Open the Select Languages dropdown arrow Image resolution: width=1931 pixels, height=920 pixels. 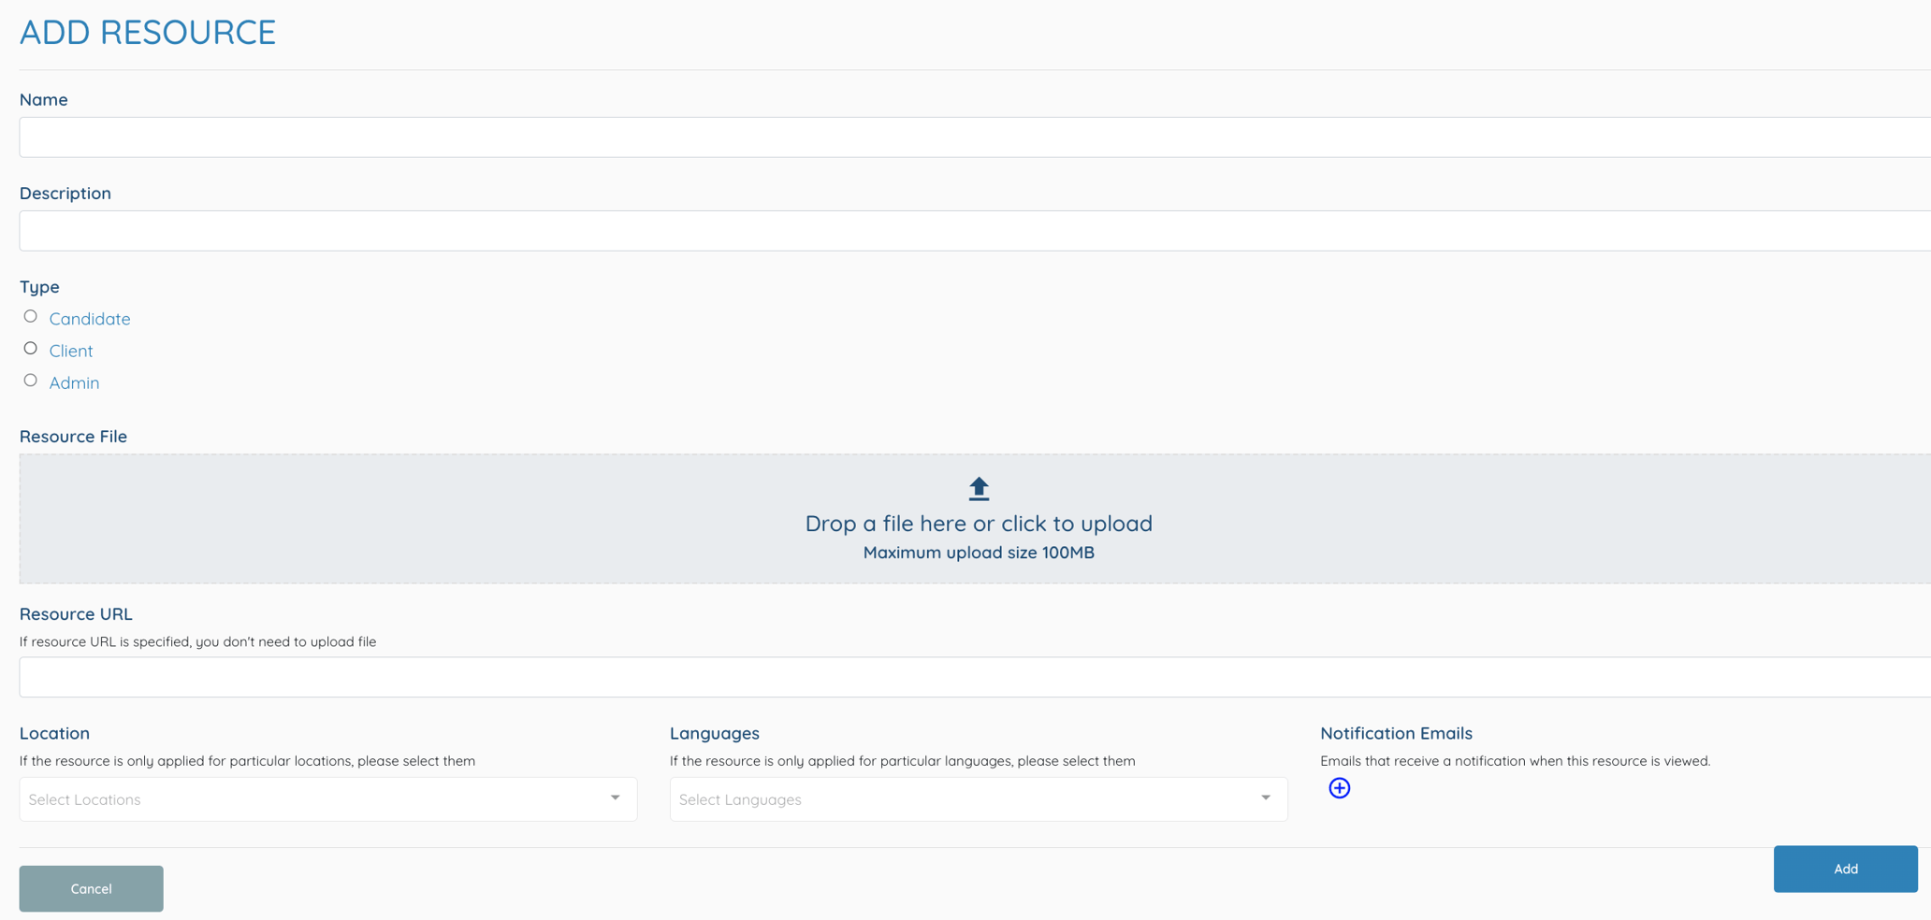[x=1265, y=798]
